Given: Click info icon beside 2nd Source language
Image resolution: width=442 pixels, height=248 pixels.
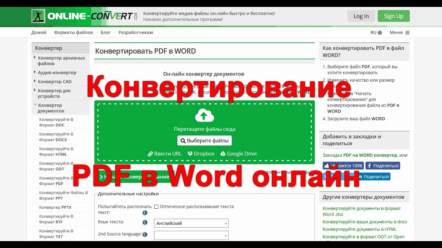Looking at the screenshot, I should click(x=145, y=235).
